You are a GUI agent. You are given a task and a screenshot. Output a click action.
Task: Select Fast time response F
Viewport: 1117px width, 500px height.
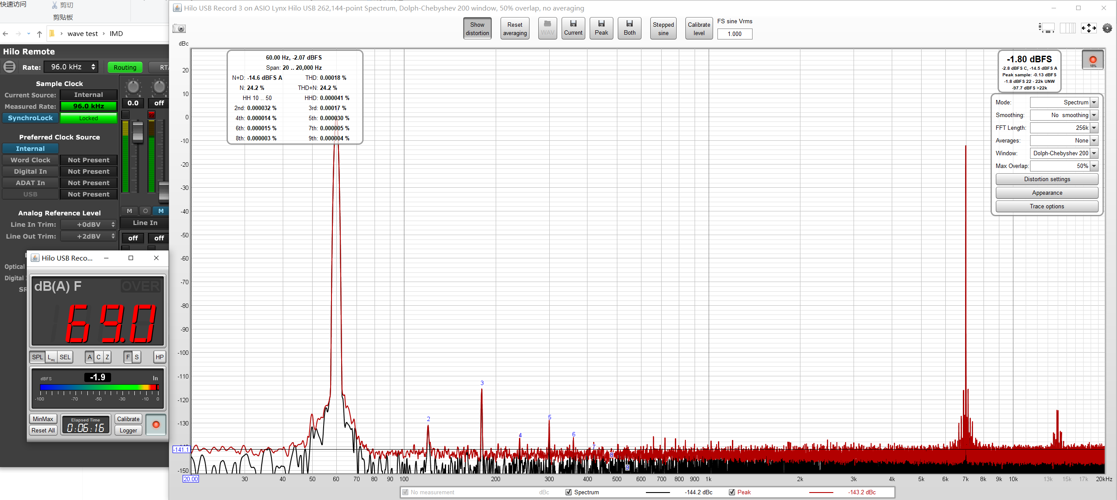(128, 357)
